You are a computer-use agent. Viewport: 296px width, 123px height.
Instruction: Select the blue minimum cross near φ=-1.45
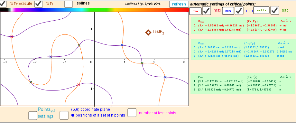click(51, 57)
